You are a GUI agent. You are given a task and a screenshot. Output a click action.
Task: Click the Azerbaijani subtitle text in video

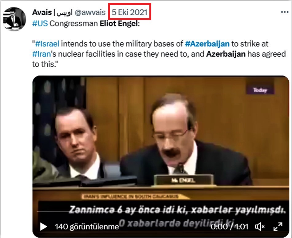[x=177, y=216]
